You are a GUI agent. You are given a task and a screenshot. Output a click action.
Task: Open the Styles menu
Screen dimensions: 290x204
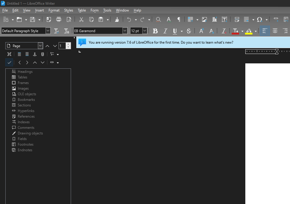tap(69, 10)
